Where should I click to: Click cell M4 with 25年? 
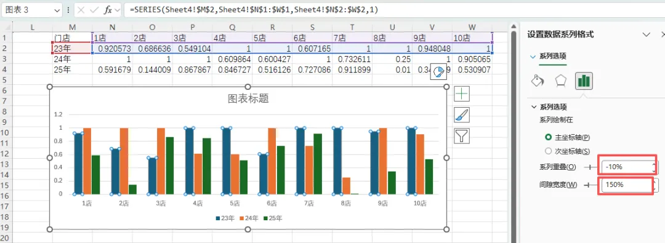[x=72, y=70]
